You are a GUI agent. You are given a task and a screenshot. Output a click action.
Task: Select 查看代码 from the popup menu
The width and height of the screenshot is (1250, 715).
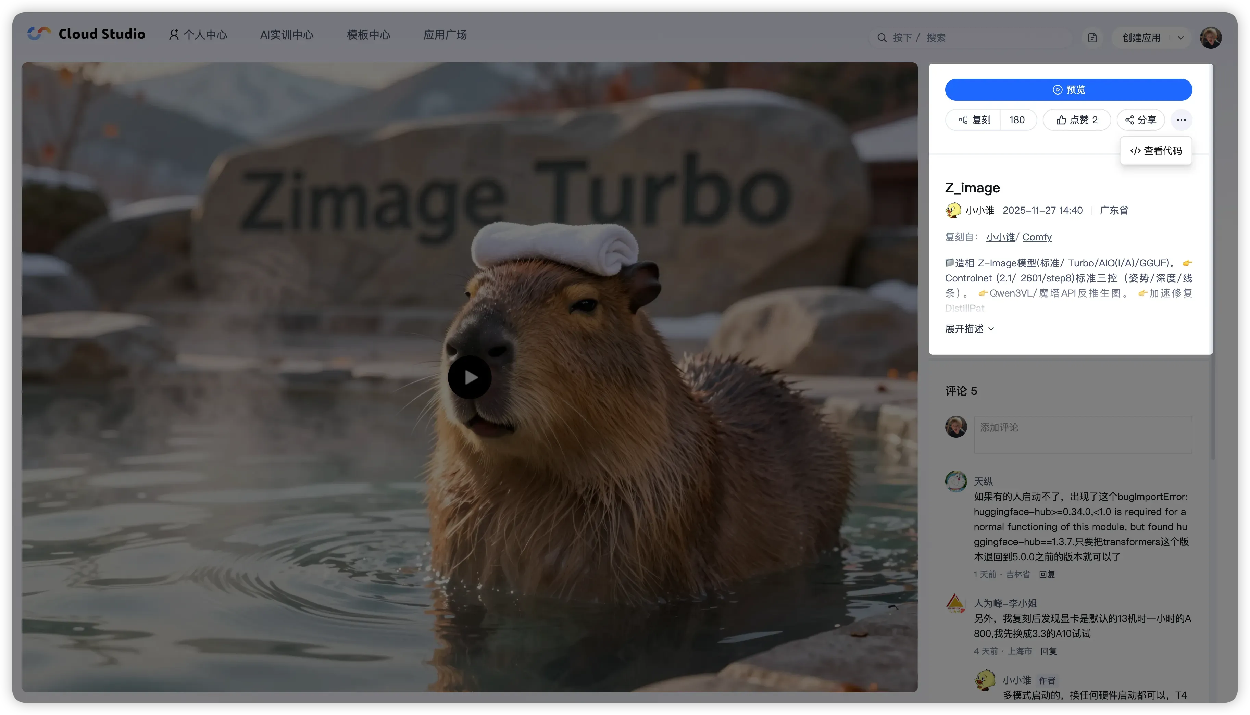1156,151
